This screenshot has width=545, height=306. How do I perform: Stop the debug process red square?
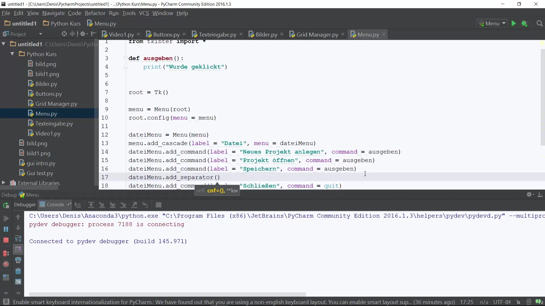[6, 240]
